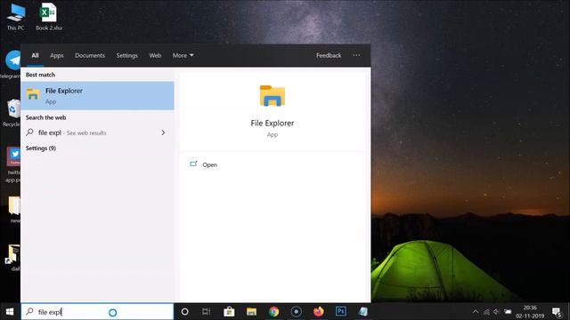Expand web results arrow for 'file expl'
Viewport: 570px width, 320px height.
pyautogui.click(x=163, y=132)
